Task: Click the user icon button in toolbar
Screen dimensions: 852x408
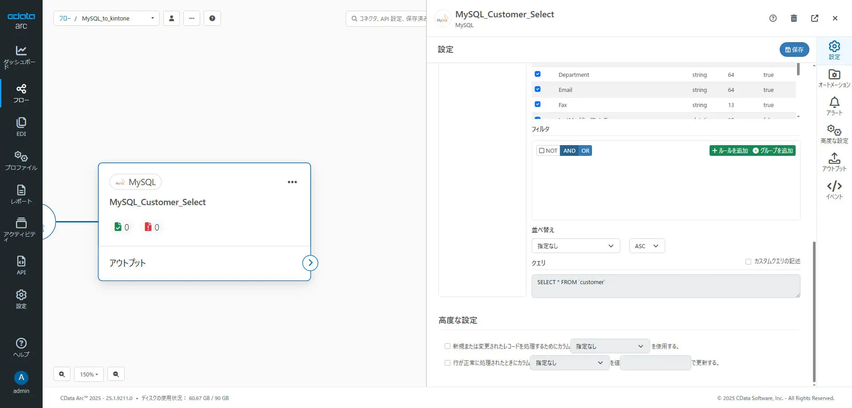Action: 171,18
